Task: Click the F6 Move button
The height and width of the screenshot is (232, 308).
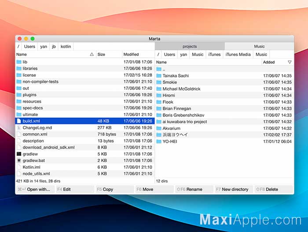Action: click(x=154, y=189)
